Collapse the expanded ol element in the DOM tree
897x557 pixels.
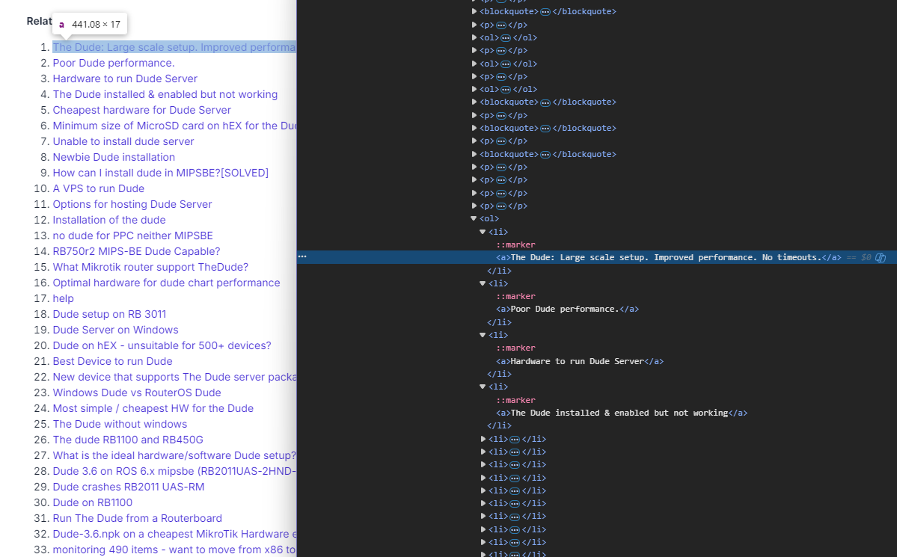click(474, 218)
